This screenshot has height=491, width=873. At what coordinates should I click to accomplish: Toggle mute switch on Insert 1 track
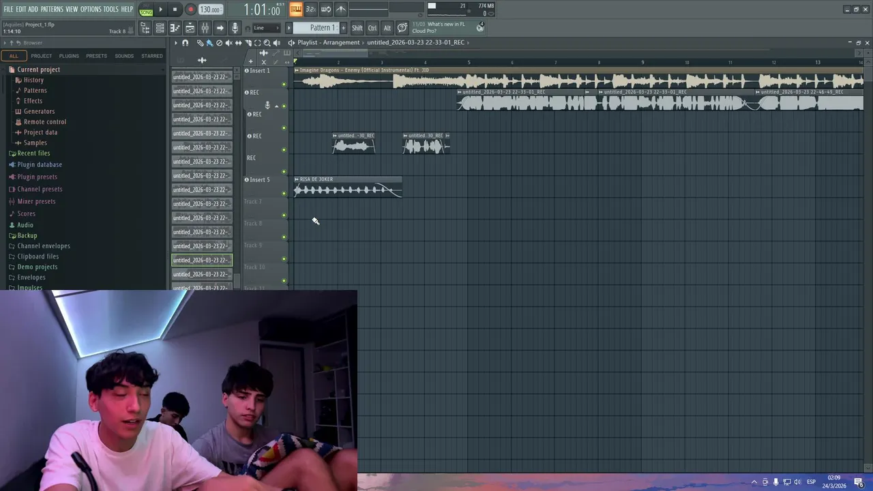[x=284, y=85]
